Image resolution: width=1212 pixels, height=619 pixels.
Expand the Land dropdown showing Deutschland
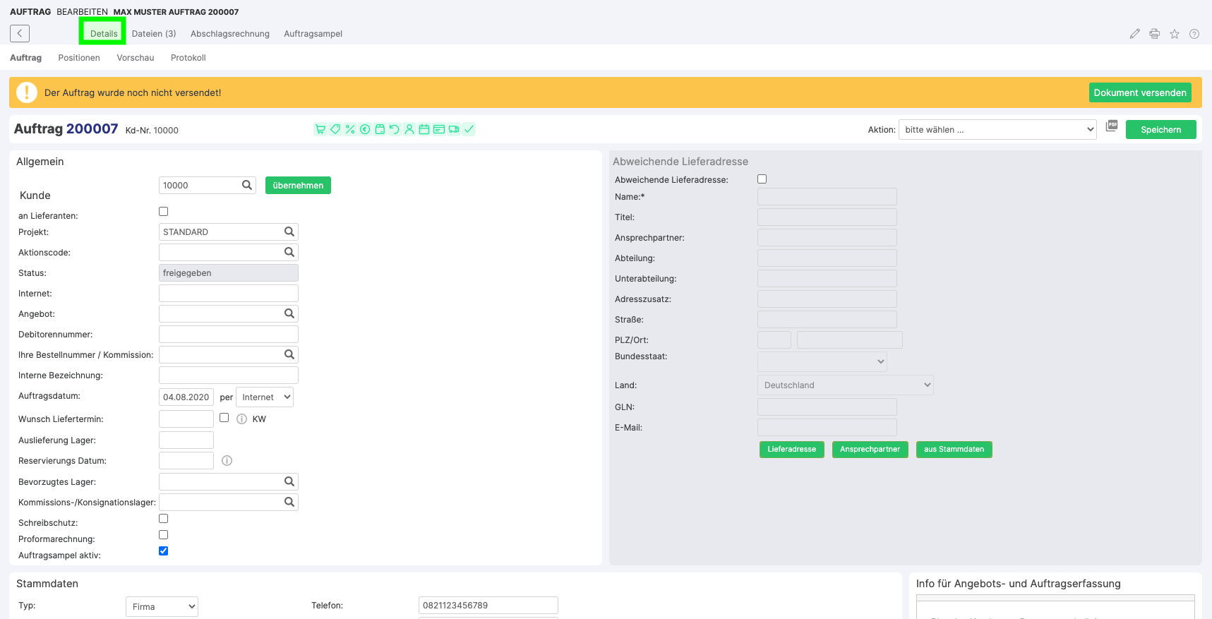[845, 385]
